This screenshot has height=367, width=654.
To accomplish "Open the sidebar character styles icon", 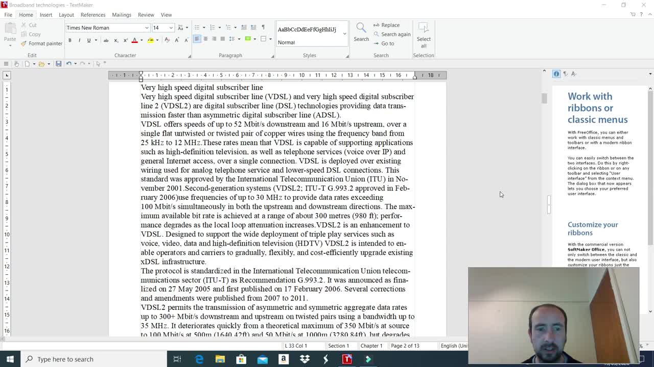I will (574, 74).
